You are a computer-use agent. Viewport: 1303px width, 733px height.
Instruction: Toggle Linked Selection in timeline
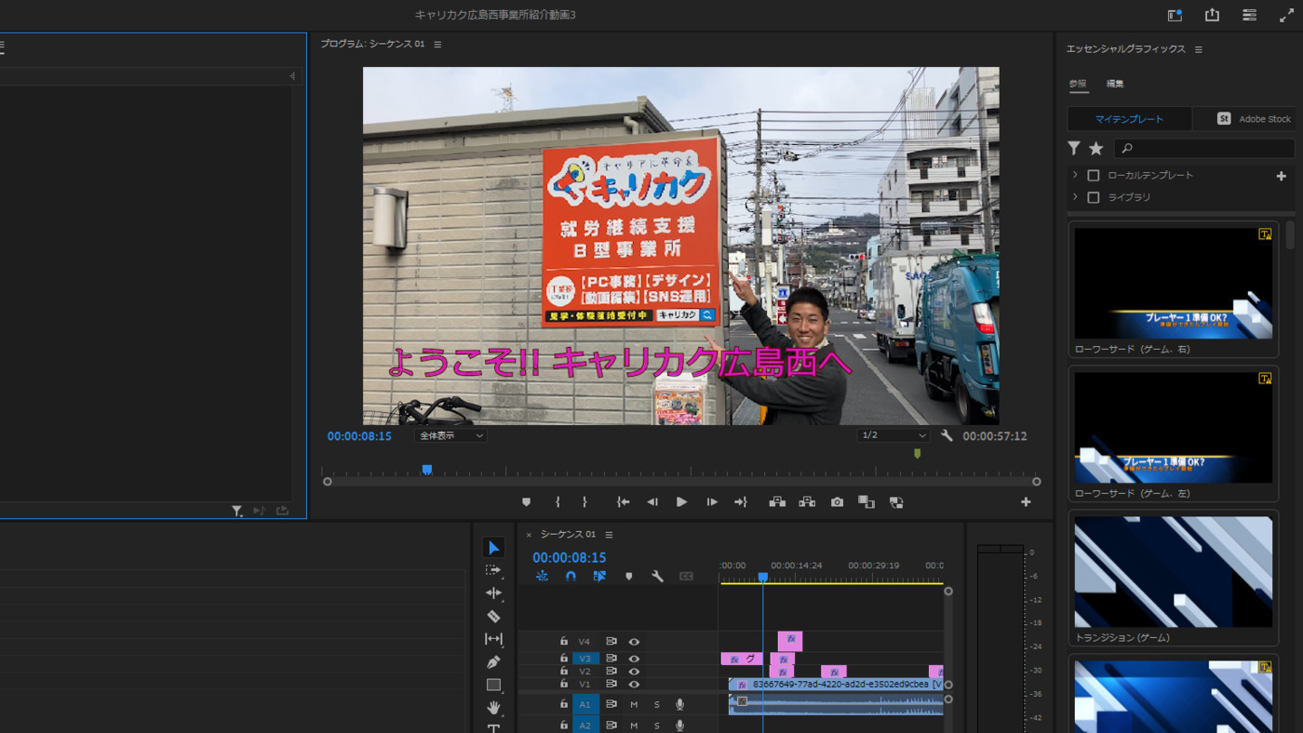tap(599, 577)
